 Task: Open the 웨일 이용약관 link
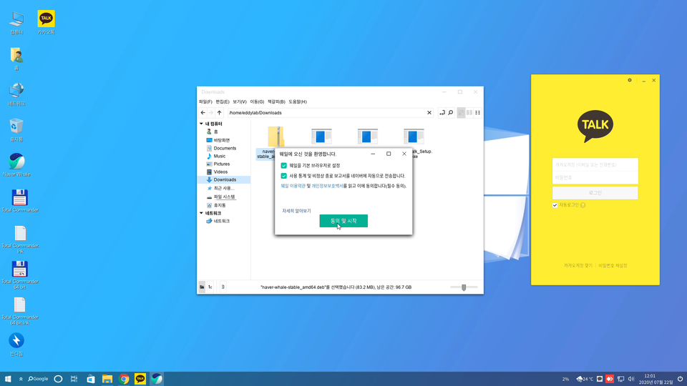point(293,186)
